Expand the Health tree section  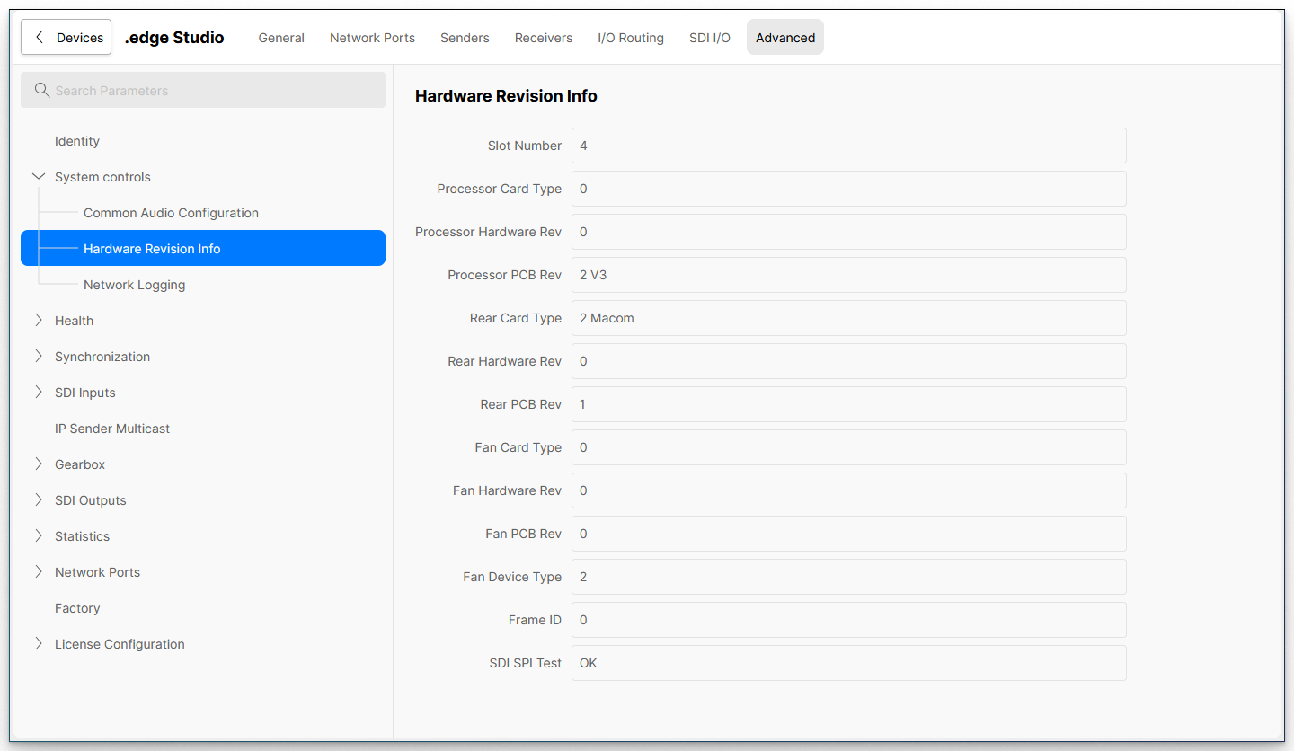click(x=39, y=321)
